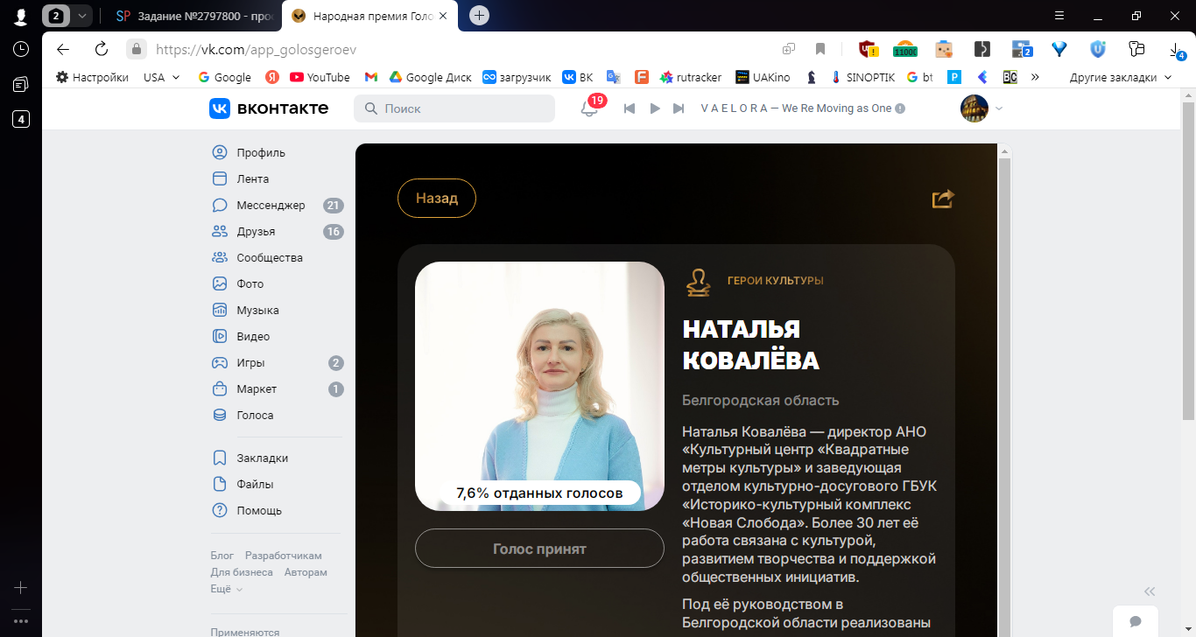Open the browser downloads arrow icon
This screenshot has height=637, width=1196.
pos(1176,50)
